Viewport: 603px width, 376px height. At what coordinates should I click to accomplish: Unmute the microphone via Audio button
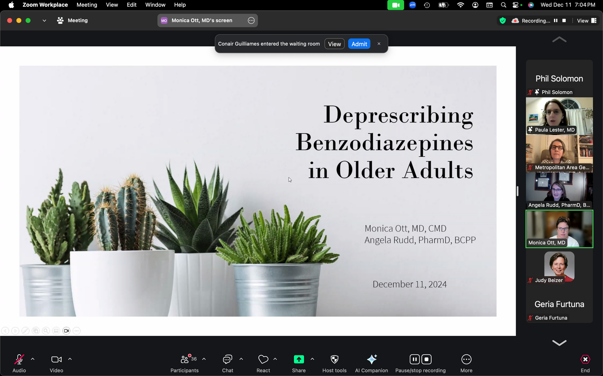pos(19,359)
